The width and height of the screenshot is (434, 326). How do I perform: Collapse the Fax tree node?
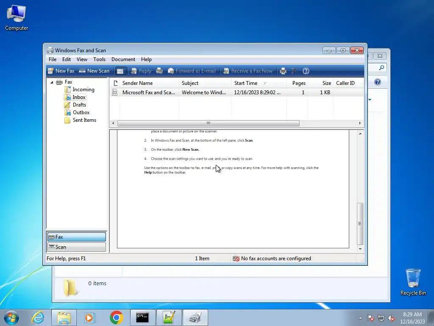pos(52,82)
